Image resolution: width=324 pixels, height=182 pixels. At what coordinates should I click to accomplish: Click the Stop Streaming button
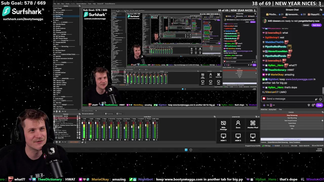[292, 115]
